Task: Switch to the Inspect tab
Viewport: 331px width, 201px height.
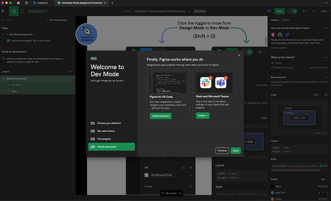Action: click(x=275, y=20)
